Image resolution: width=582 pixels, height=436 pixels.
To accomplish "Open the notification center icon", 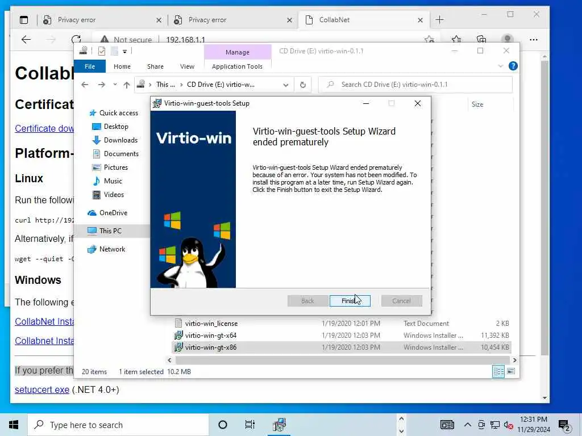I will click(564, 425).
